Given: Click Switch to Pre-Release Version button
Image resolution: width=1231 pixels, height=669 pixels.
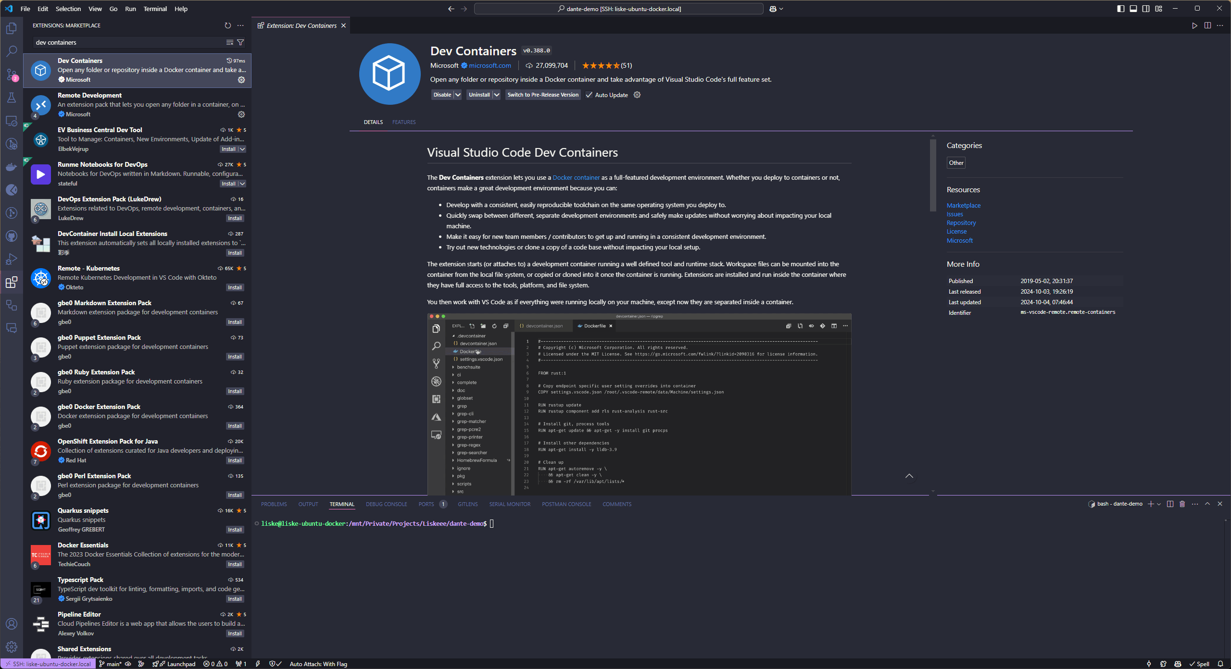Looking at the screenshot, I should coord(543,95).
